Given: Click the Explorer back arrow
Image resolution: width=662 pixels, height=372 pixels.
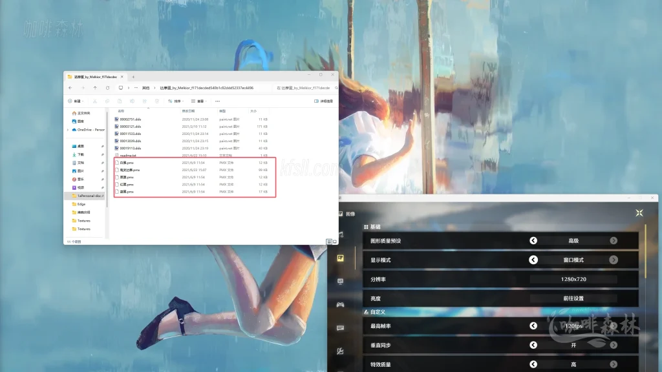Looking at the screenshot, I should [x=70, y=87].
